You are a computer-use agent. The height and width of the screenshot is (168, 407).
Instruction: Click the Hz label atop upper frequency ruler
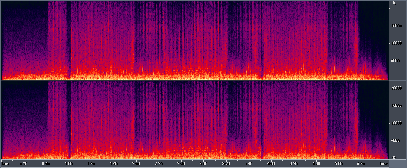(394, 3)
